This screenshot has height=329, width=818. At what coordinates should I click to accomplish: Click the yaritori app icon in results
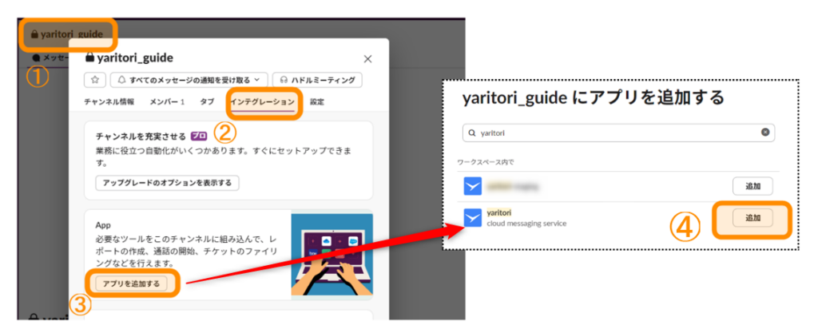(474, 216)
